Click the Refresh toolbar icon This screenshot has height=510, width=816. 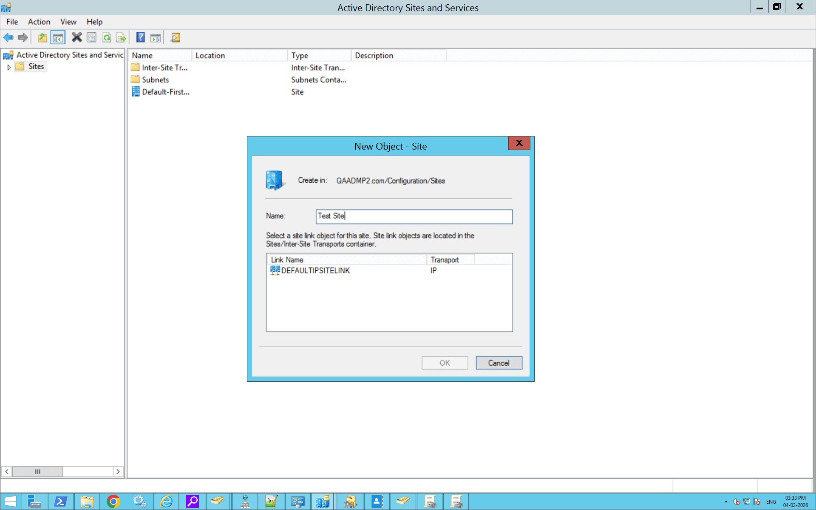click(x=107, y=37)
